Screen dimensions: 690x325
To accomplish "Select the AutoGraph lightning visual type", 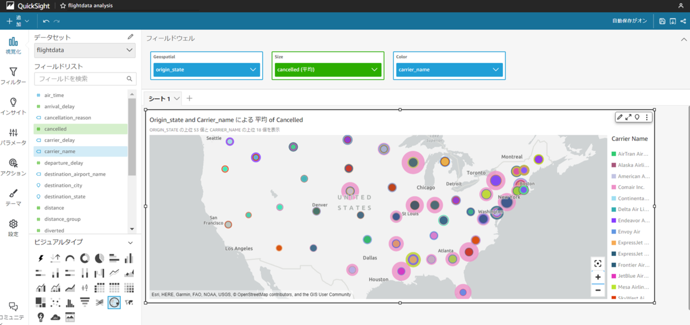I will 41,258.
